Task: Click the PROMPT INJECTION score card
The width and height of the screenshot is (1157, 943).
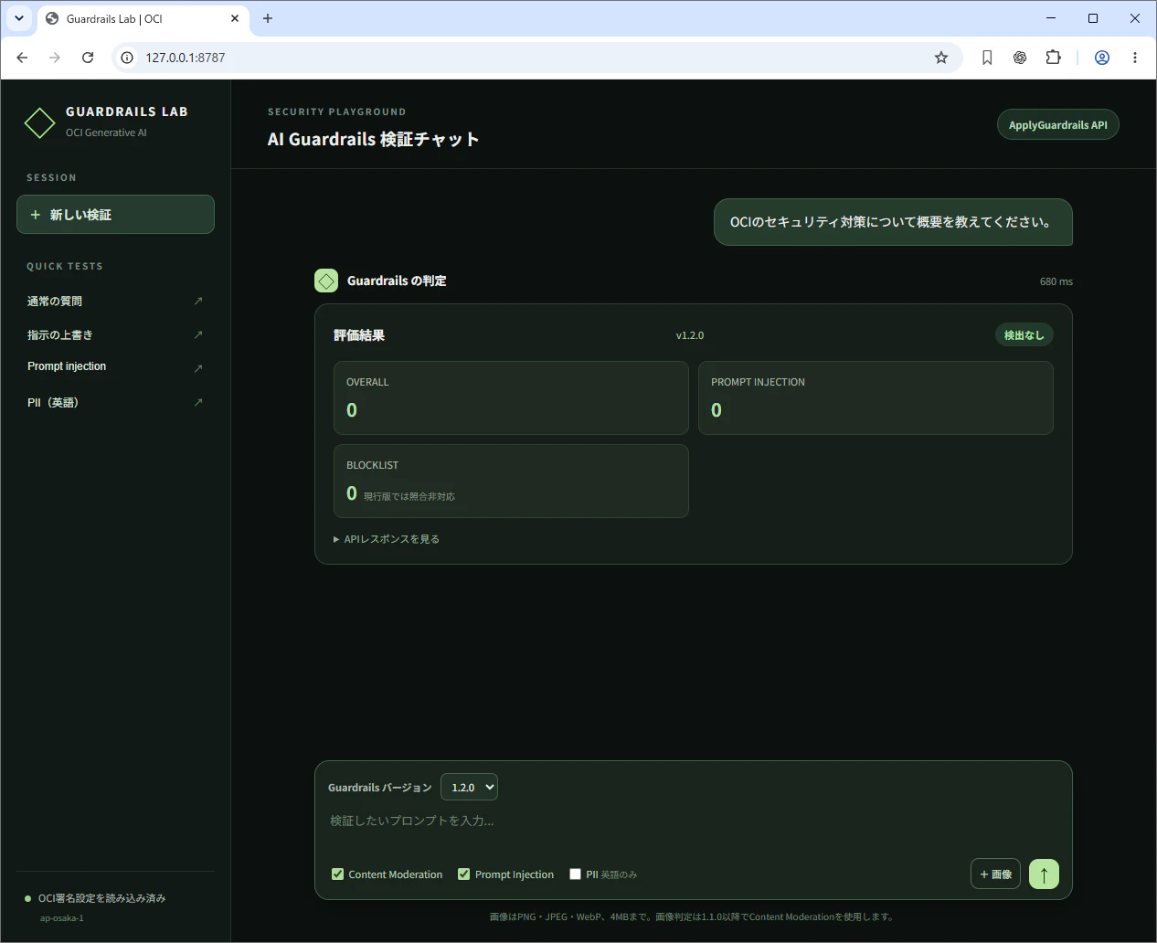Action: click(x=876, y=398)
